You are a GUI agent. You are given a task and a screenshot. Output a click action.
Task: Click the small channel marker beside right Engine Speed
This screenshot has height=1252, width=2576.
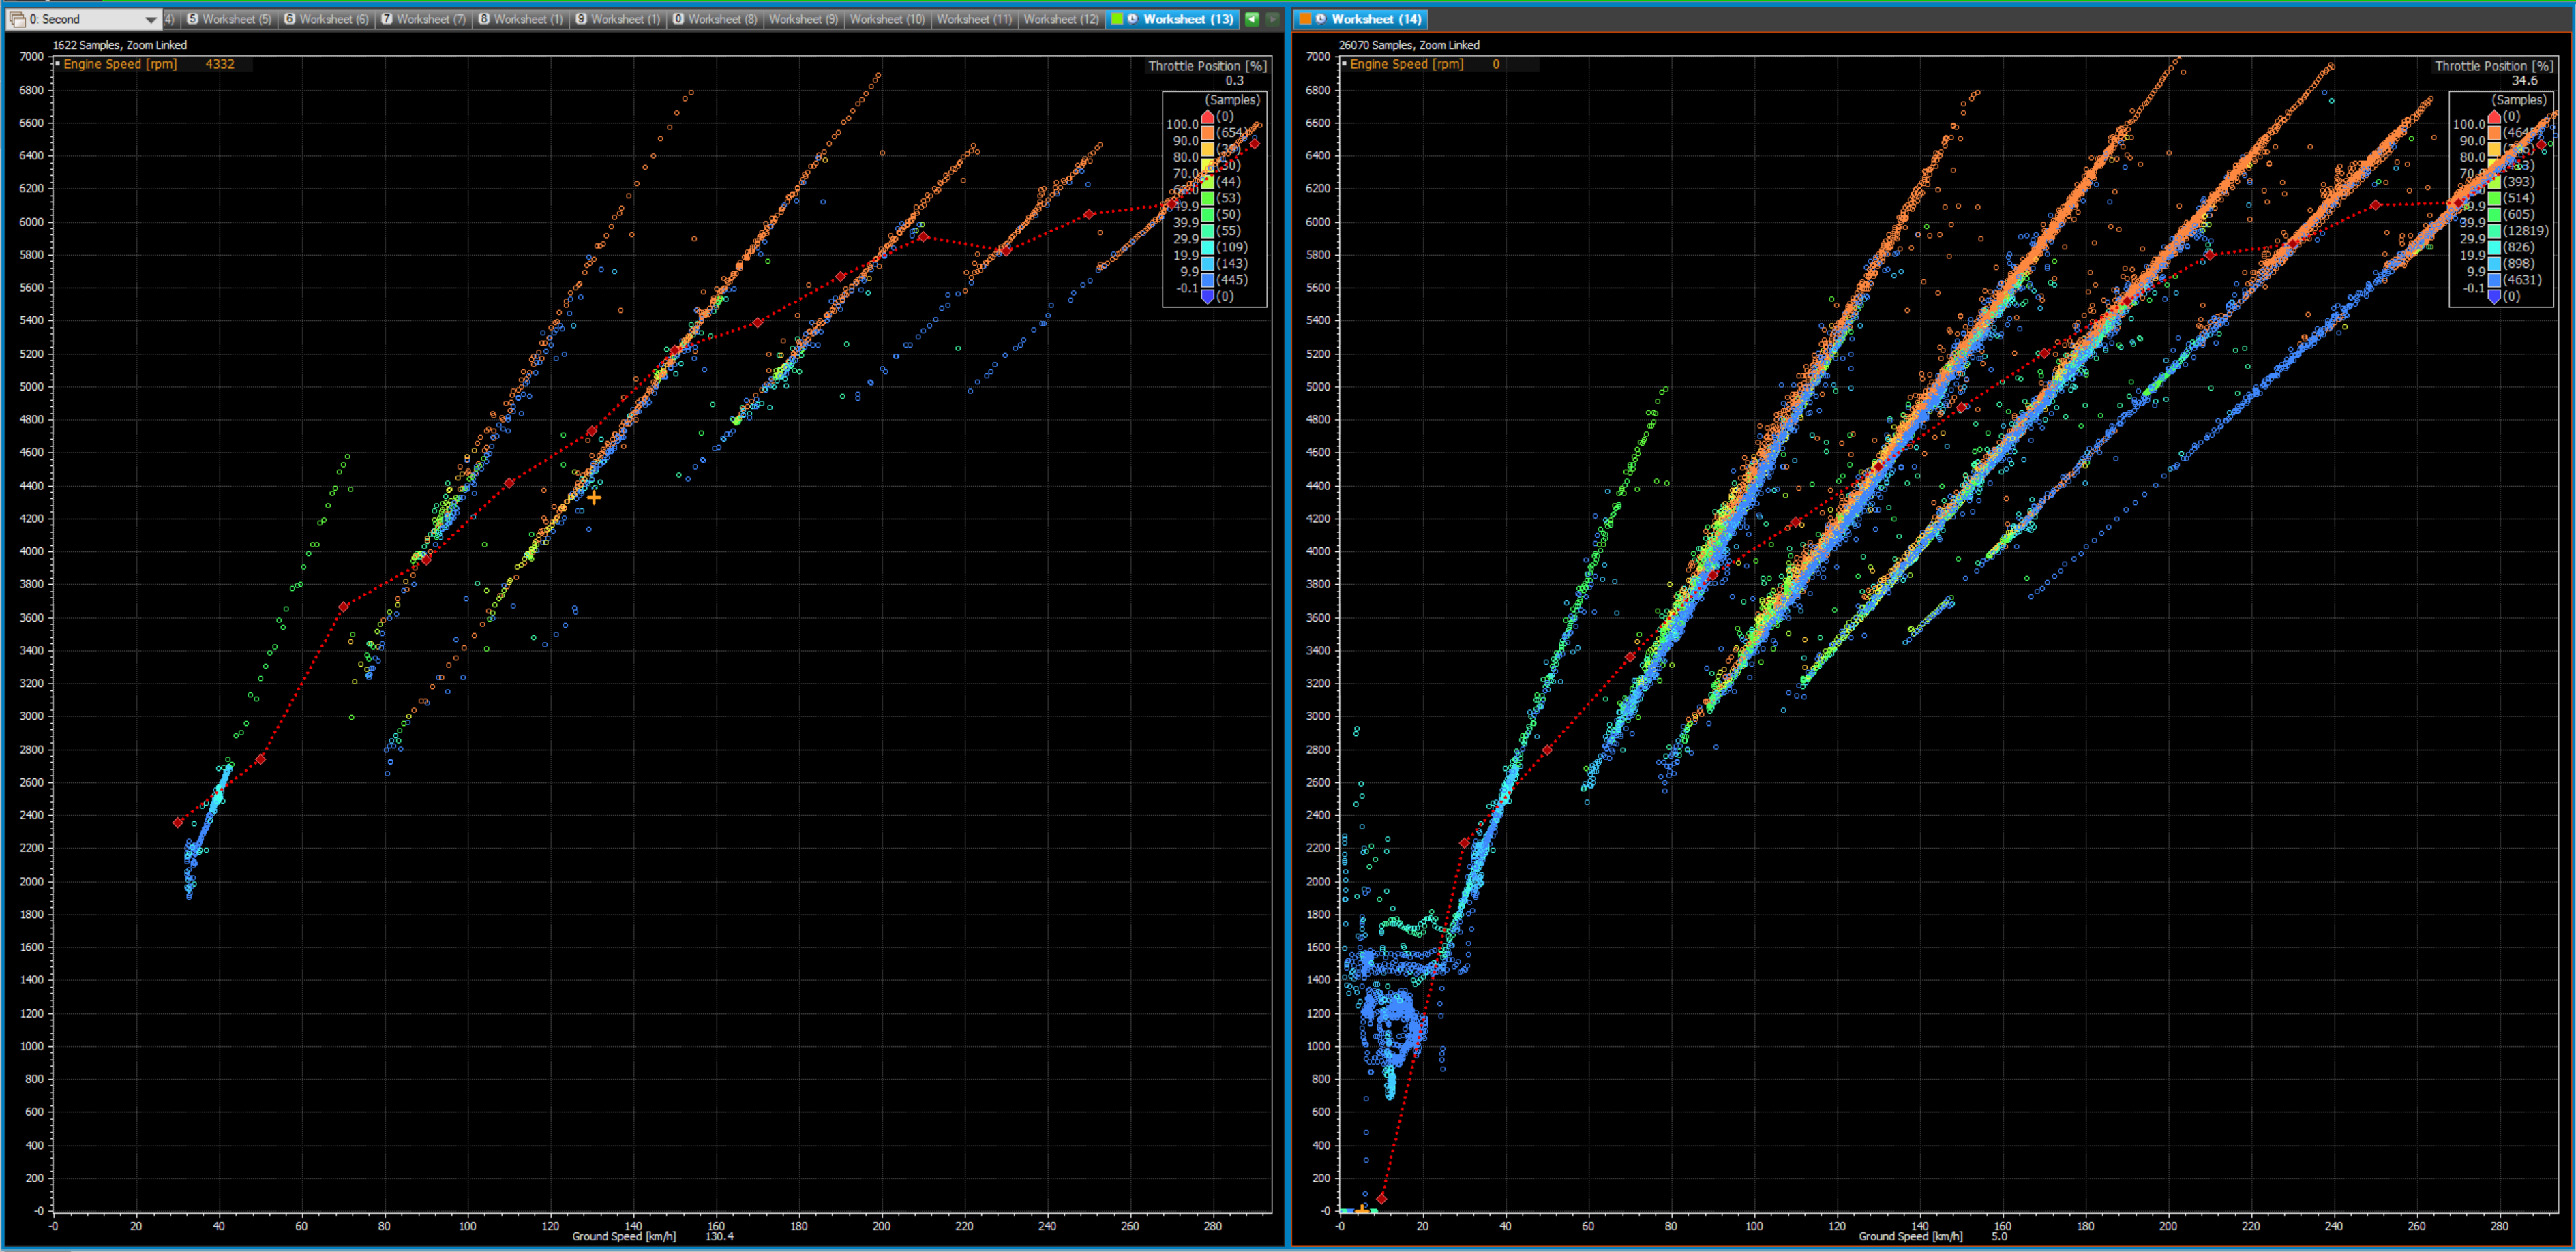(x=1344, y=64)
